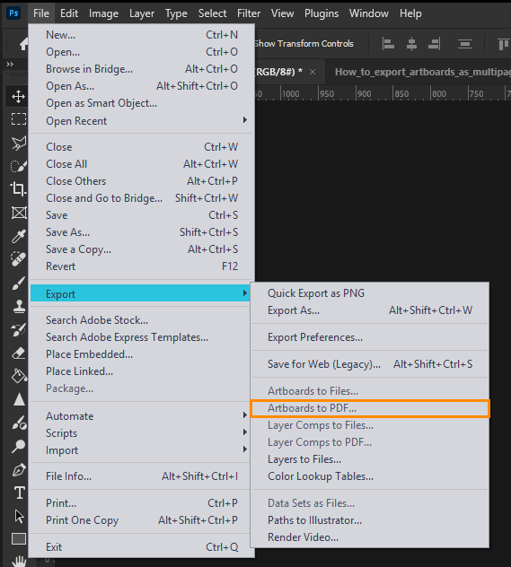Open the Window menu
Image resolution: width=511 pixels, height=567 pixels.
(369, 13)
